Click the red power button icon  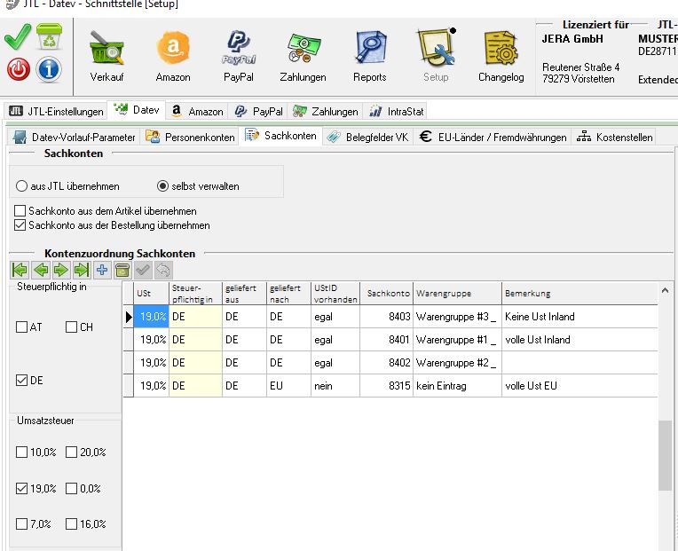18,69
